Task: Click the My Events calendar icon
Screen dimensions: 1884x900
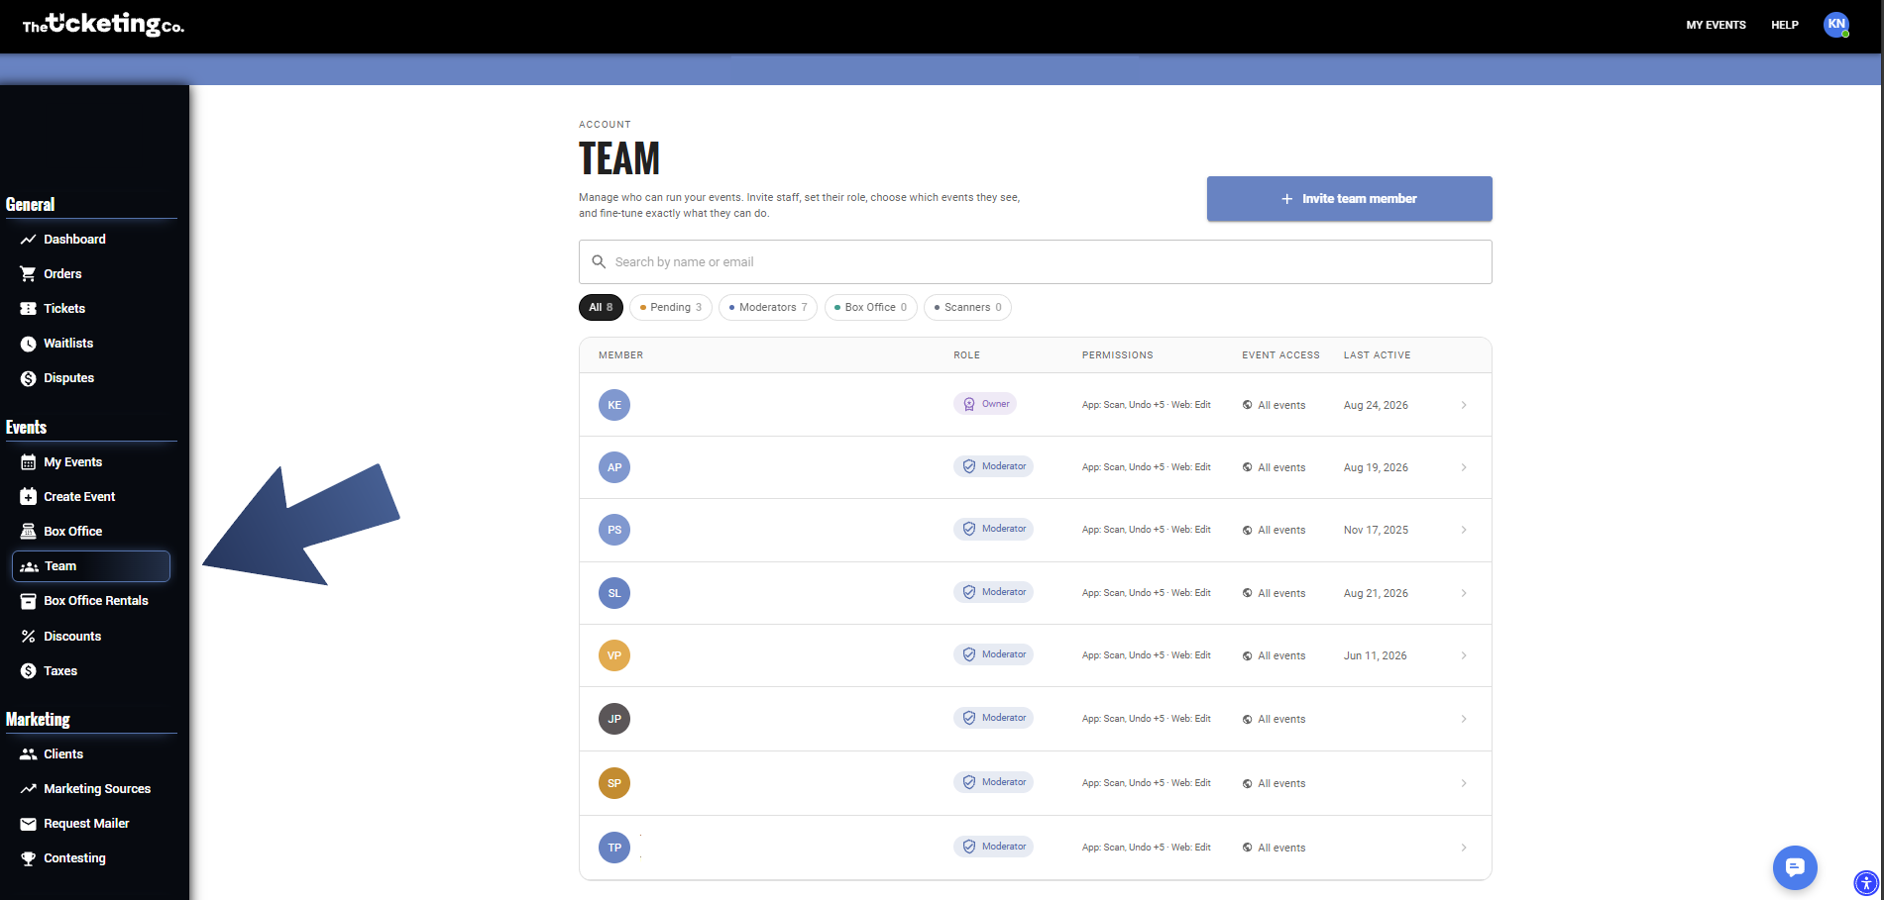Action: click(28, 462)
